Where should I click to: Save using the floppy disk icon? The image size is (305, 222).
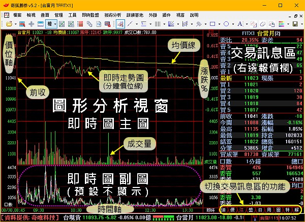[295, 24]
